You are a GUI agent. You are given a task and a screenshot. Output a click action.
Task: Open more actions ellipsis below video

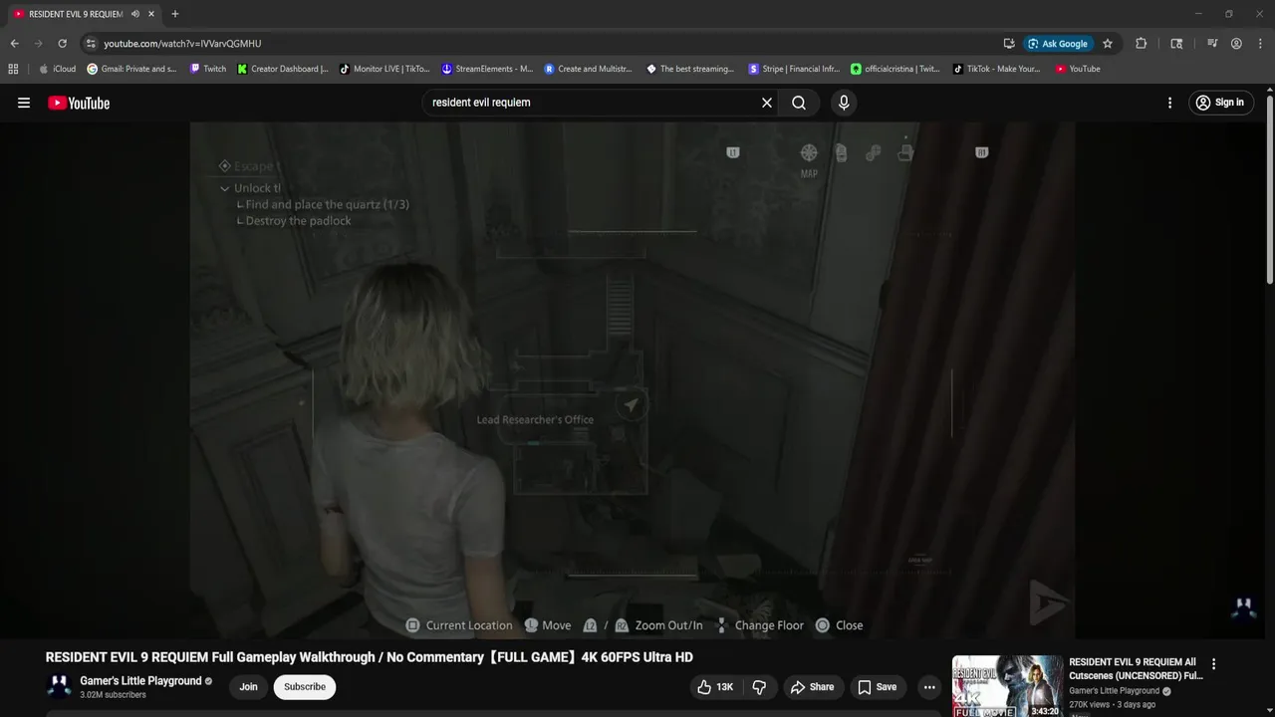929,687
